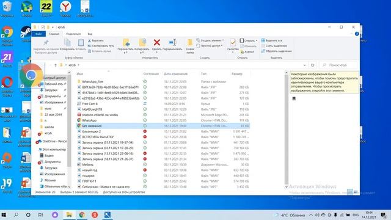This screenshot has width=391, height=220.
Task: Collapse the ribbon chevron
Action: point(352,34)
